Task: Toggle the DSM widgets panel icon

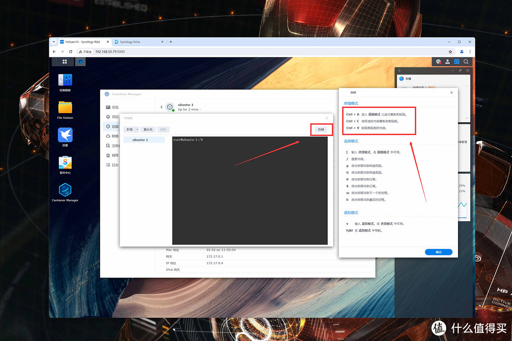Action: (457, 62)
